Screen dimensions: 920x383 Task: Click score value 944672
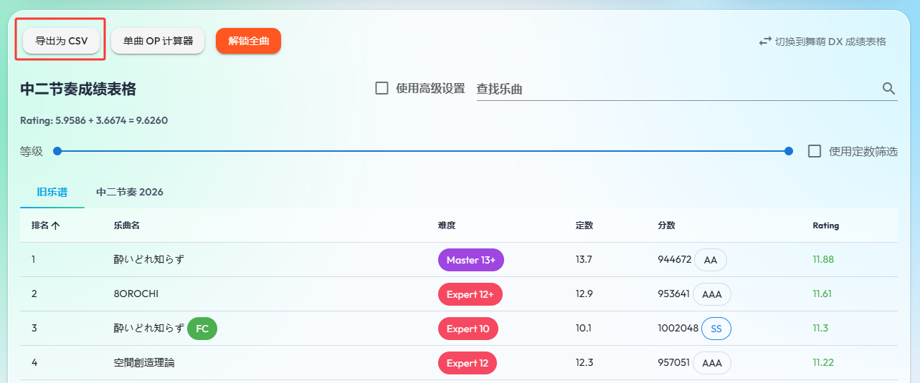pyautogui.click(x=675, y=260)
